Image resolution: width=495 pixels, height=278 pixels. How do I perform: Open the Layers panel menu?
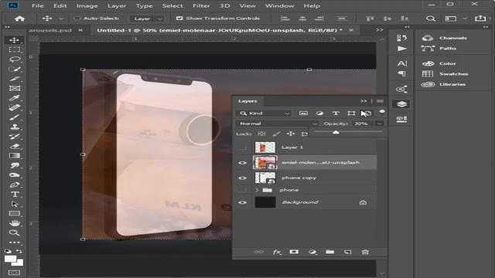click(x=380, y=101)
